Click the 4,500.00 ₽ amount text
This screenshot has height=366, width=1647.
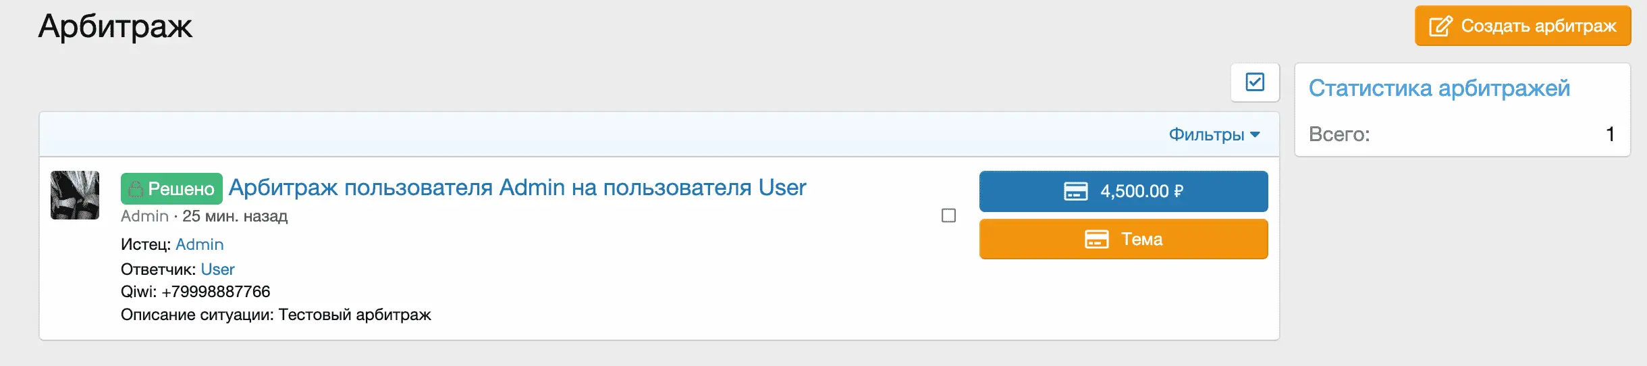click(x=1141, y=191)
